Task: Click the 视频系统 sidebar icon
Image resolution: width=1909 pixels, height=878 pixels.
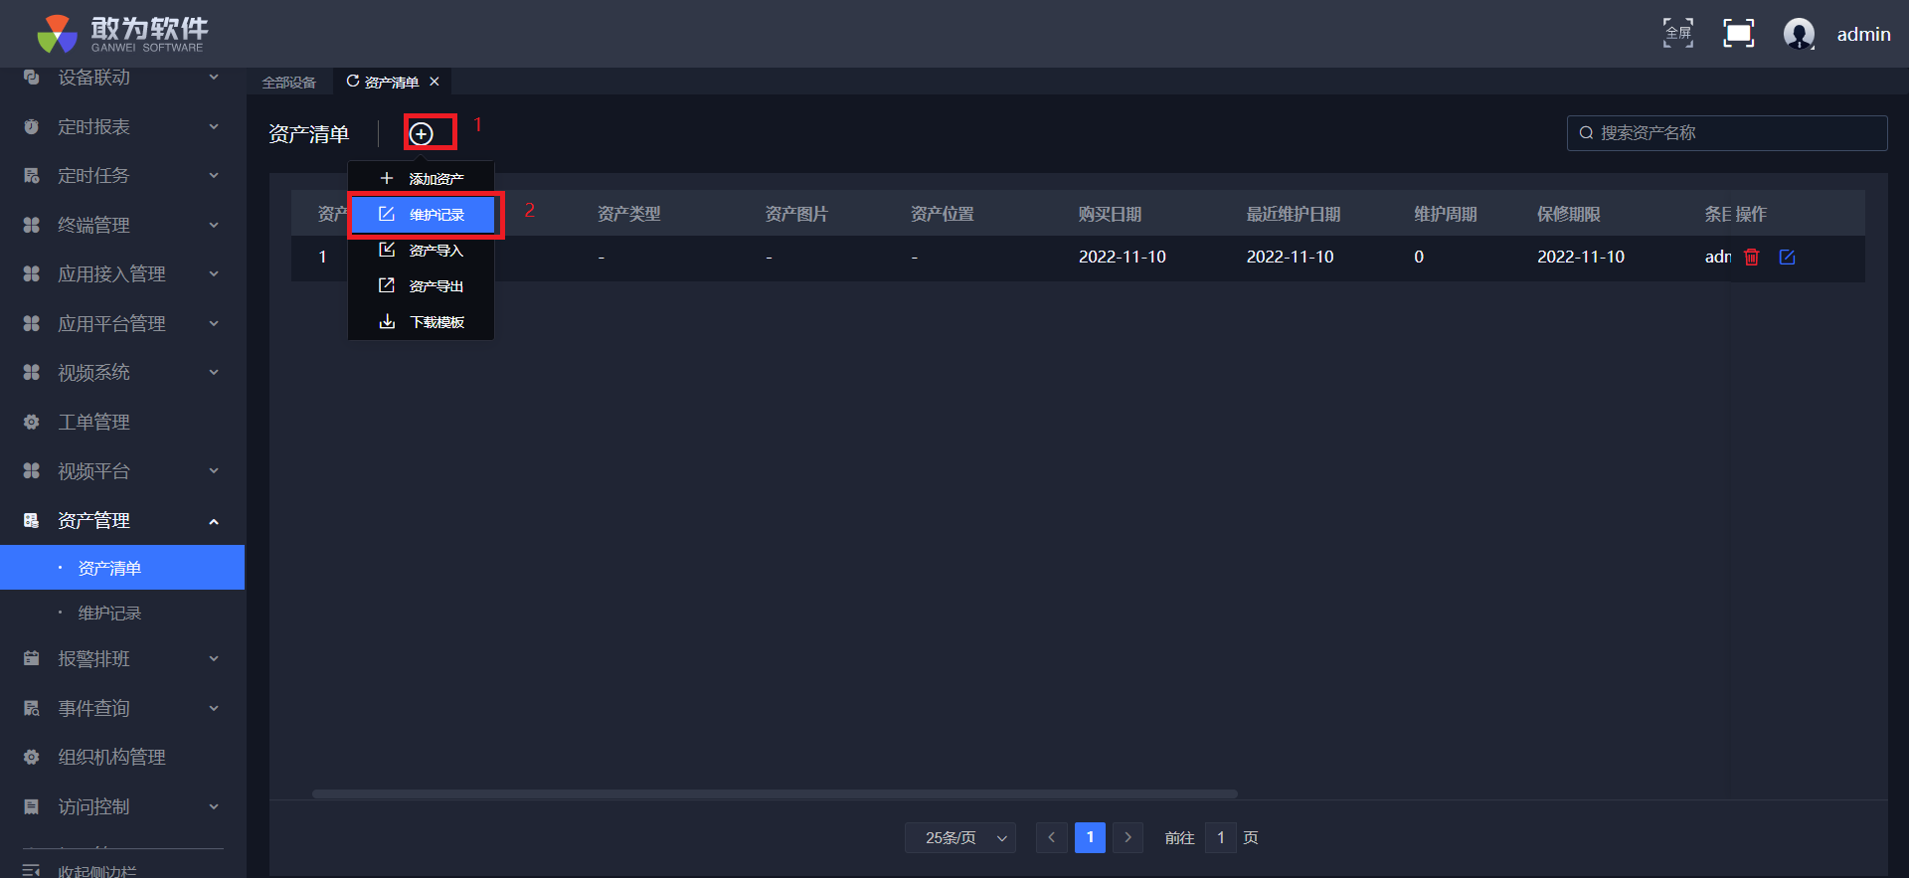Action: (x=32, y=372)
